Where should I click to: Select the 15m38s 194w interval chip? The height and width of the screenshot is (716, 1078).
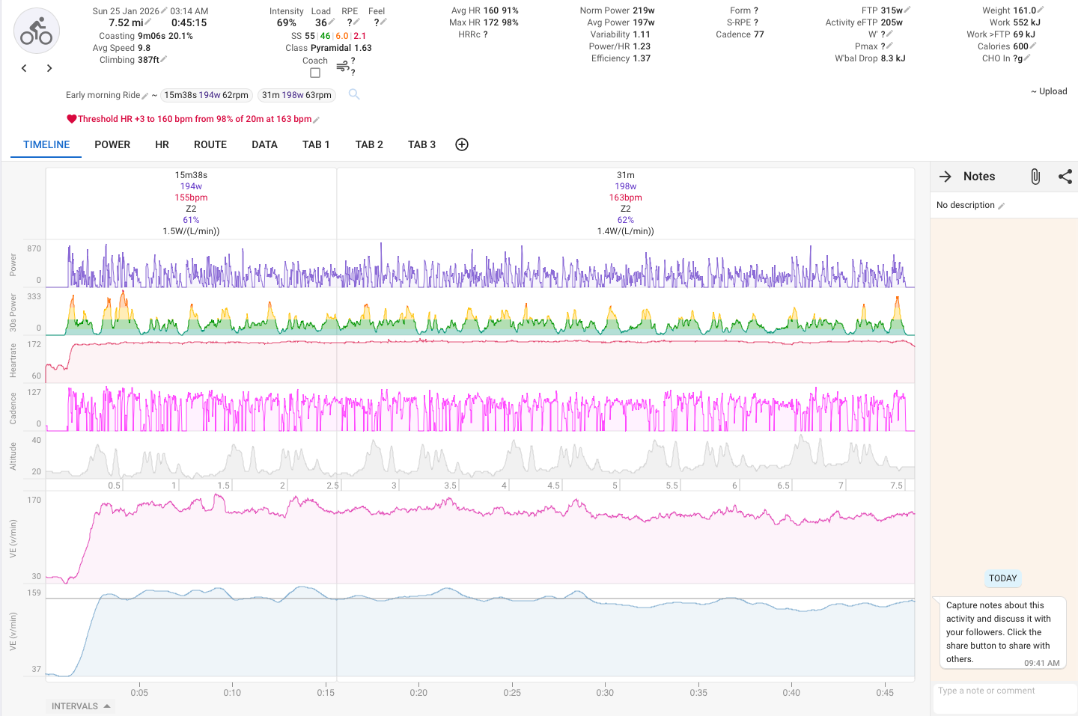(207, 95)
